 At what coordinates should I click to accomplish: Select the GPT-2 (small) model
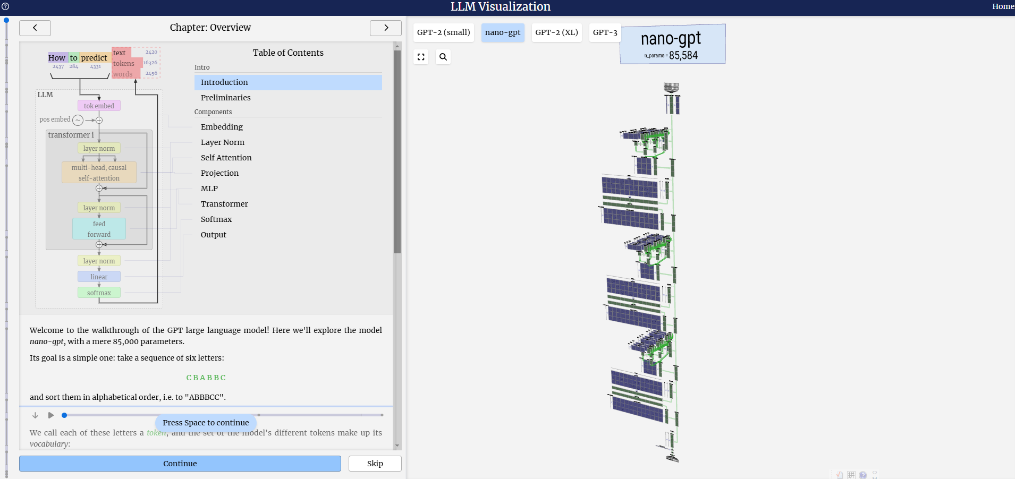(444, 32)
